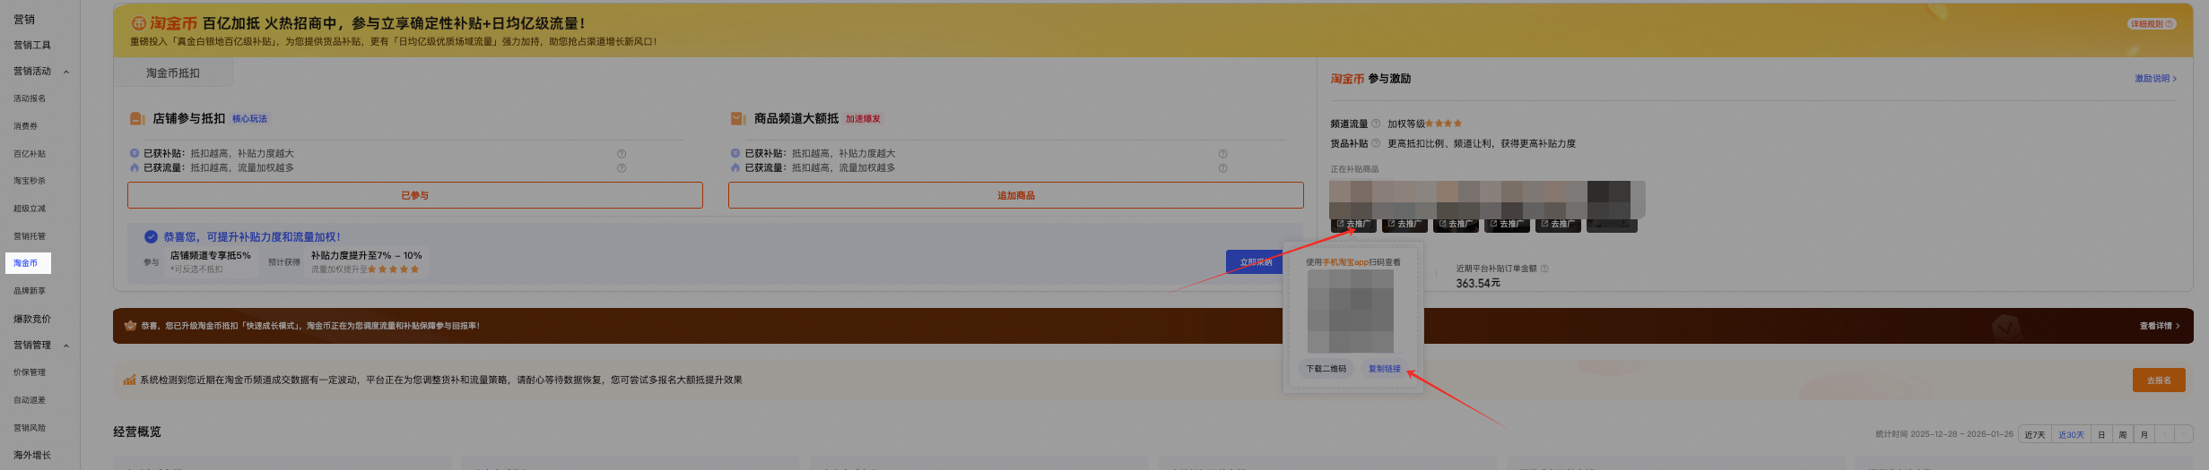Image resolution: width=2209 pixels, height=470 pixels.
Task: Open 详细规则 on the yellow banner
Action: [x=2152, y=24]
